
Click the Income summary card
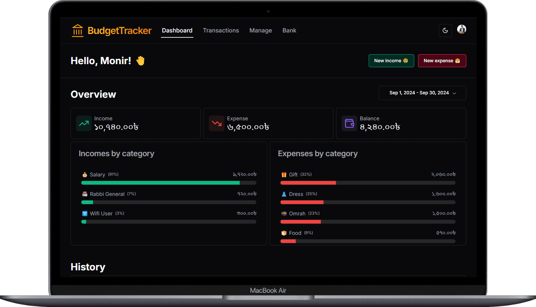[136, 123]
